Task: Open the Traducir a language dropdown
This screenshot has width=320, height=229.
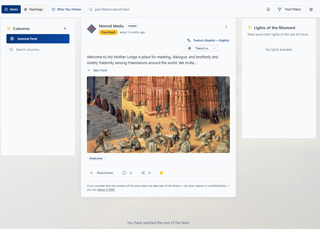Action: tap(202, 48)
